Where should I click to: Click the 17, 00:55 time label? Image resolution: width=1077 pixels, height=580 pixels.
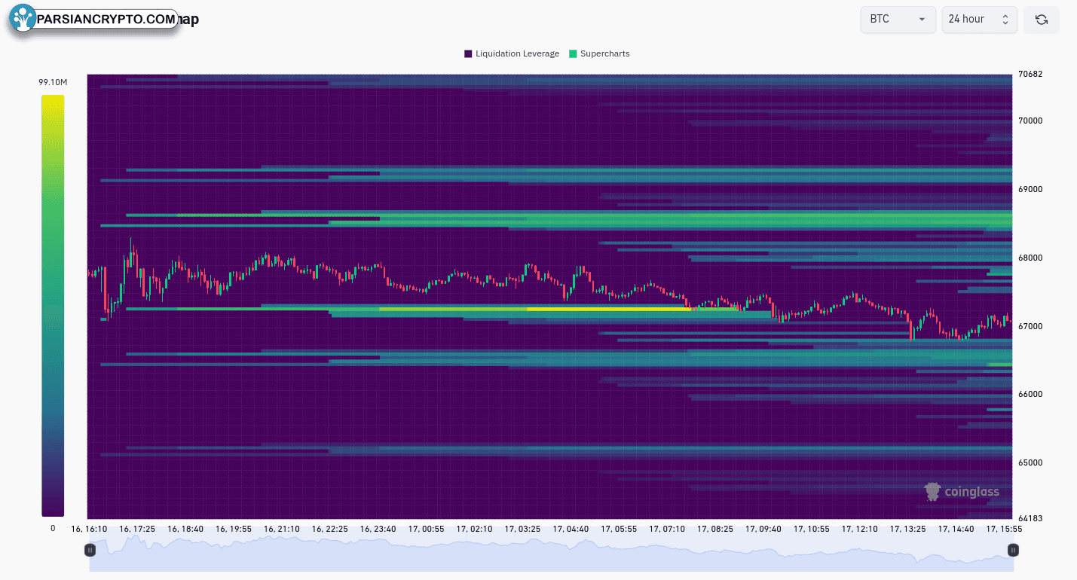tap(427, 529)
